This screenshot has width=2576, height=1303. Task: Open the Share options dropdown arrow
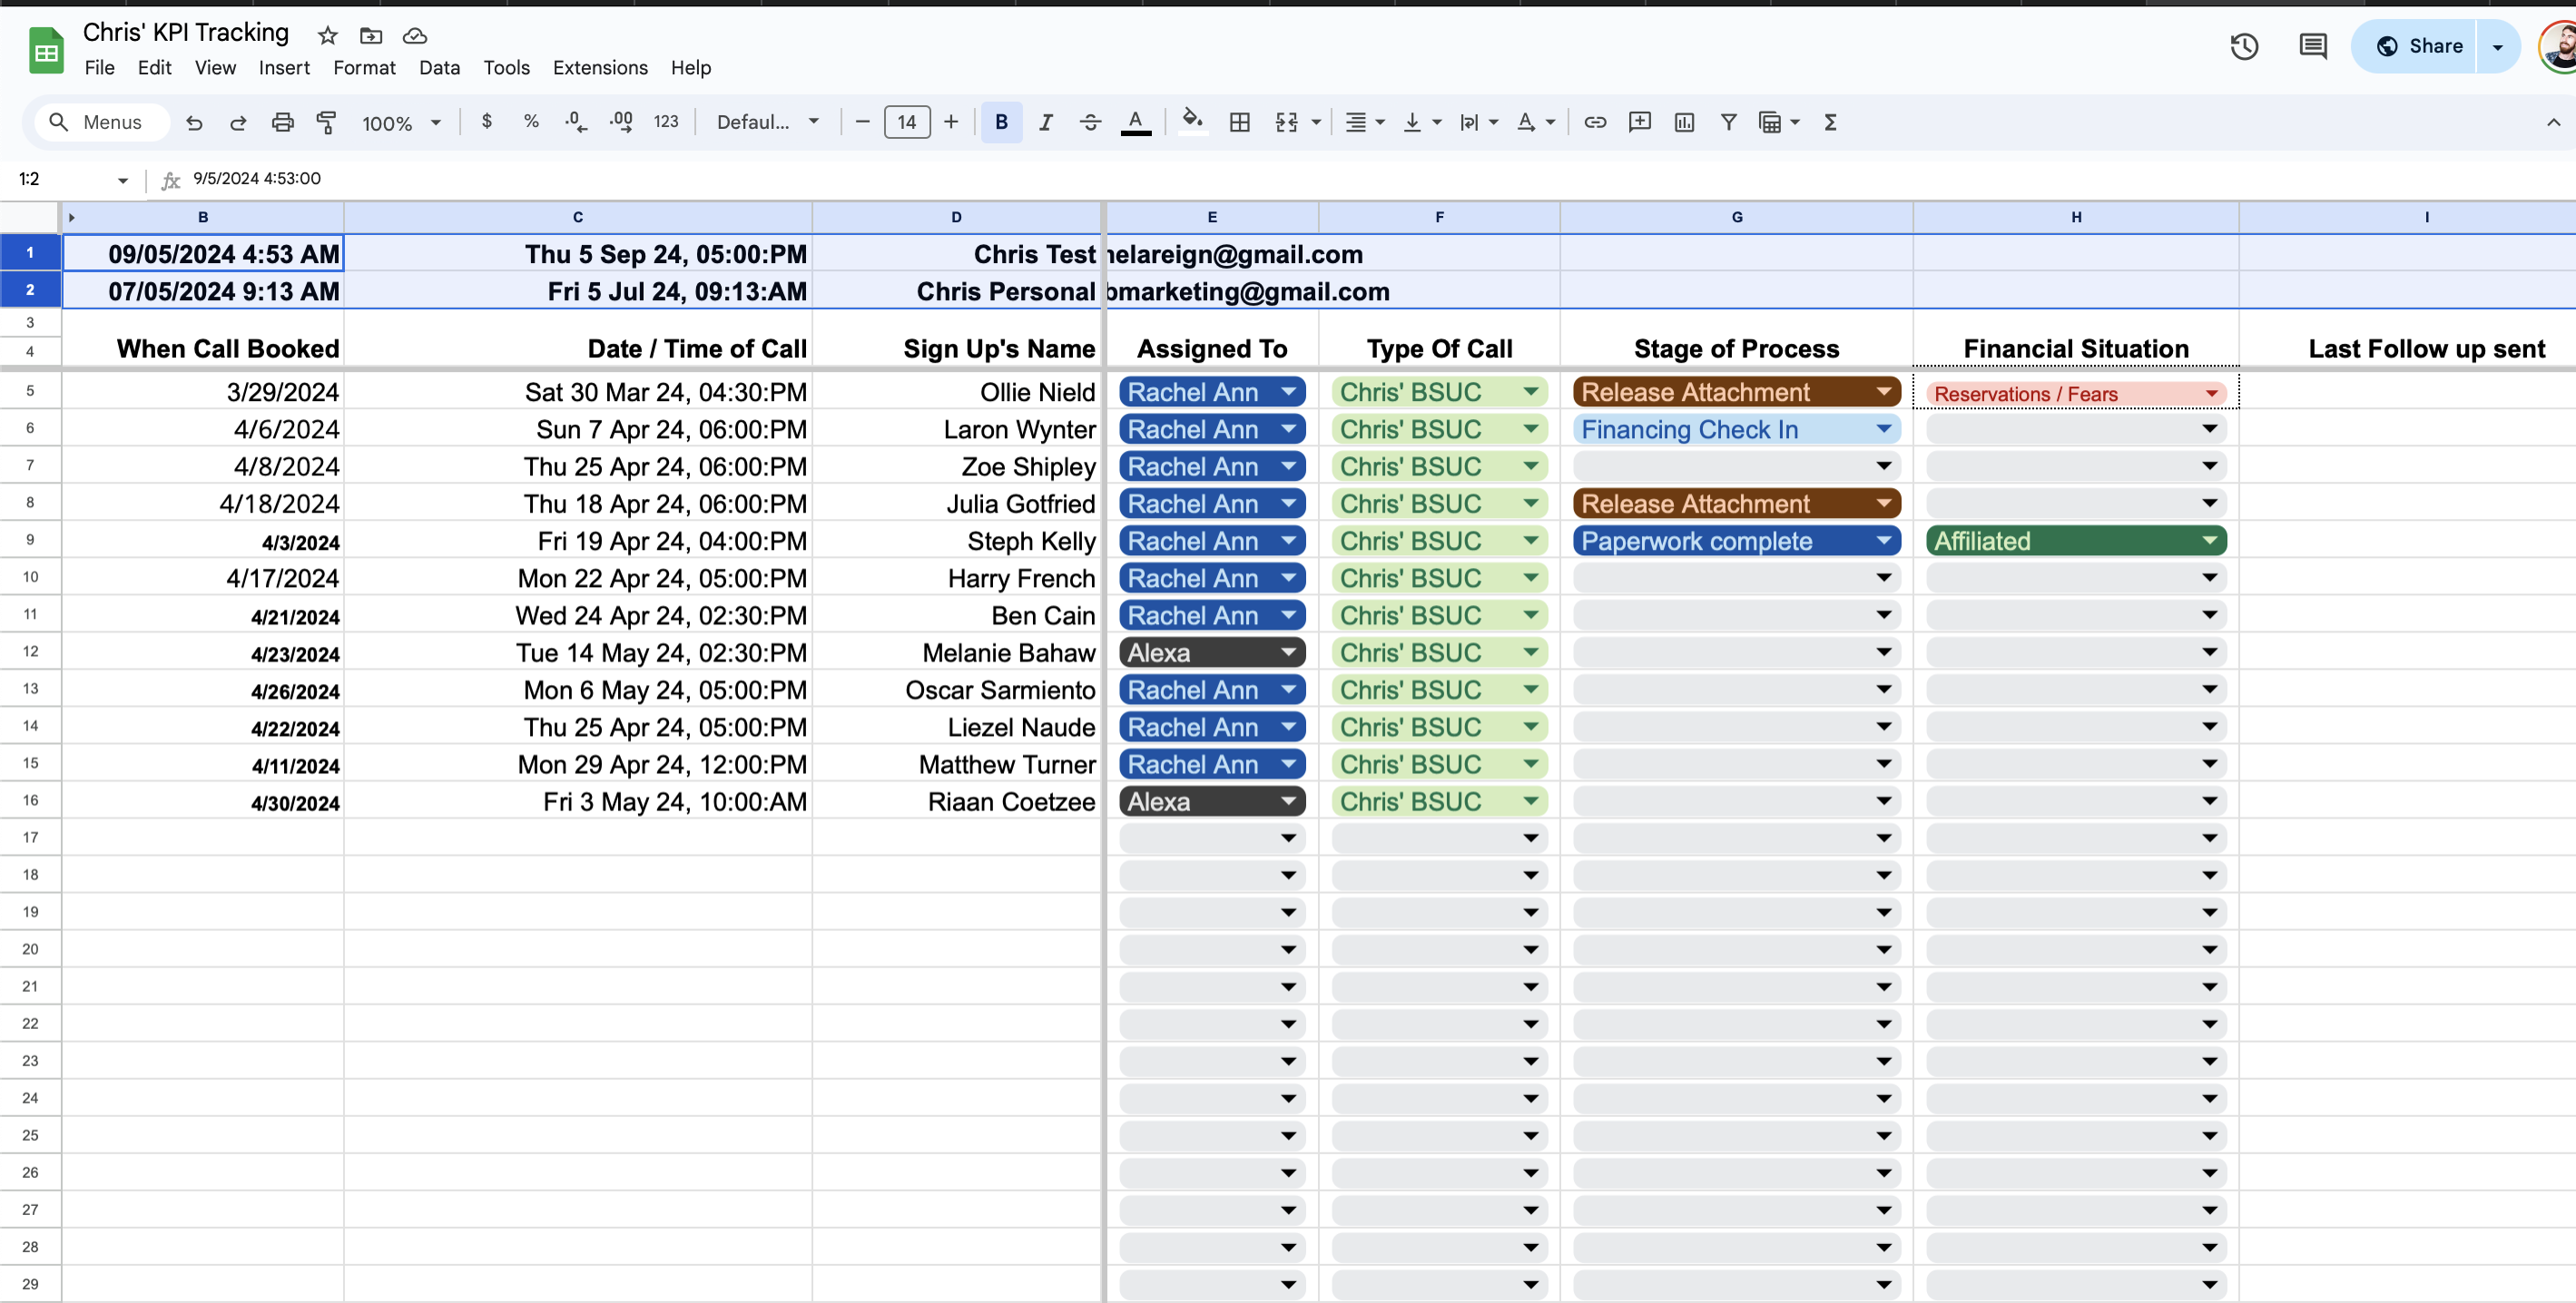(x=2497, y=46)
